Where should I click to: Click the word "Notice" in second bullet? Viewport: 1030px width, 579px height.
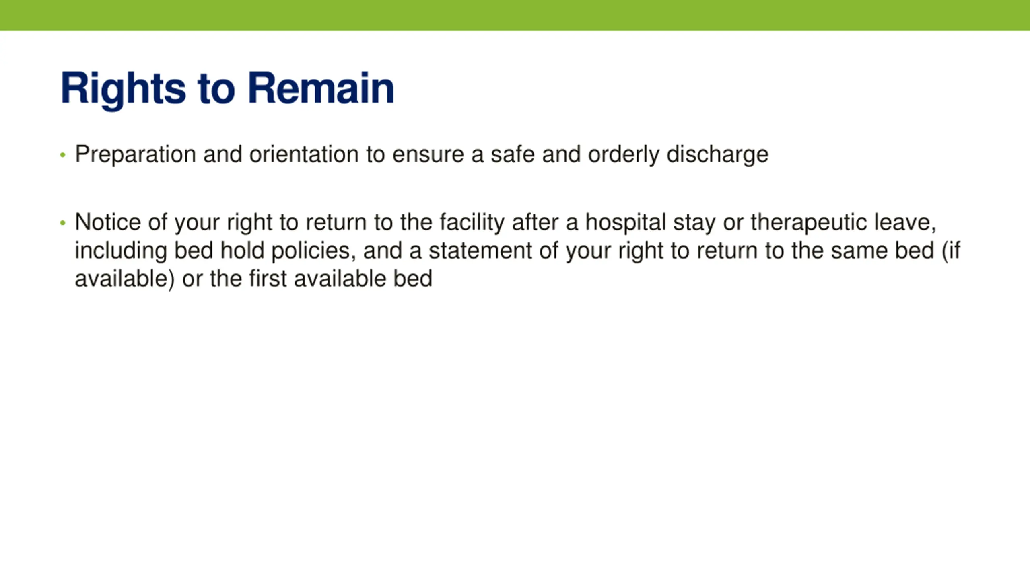108,222
